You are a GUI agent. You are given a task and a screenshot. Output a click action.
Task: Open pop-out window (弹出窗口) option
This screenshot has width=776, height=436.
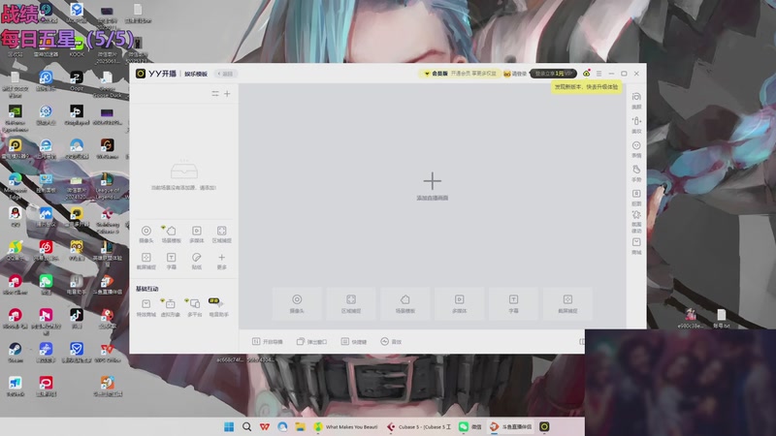311,342
